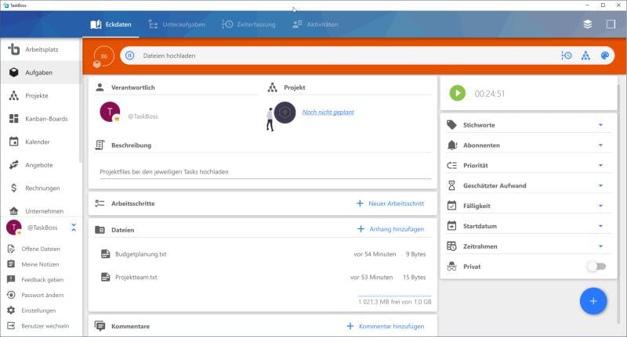The width and height of the screenshot is (627, 337).
Task: Click the layers stack icon in header
Action: pyautogui.click(x=587, y=24)
